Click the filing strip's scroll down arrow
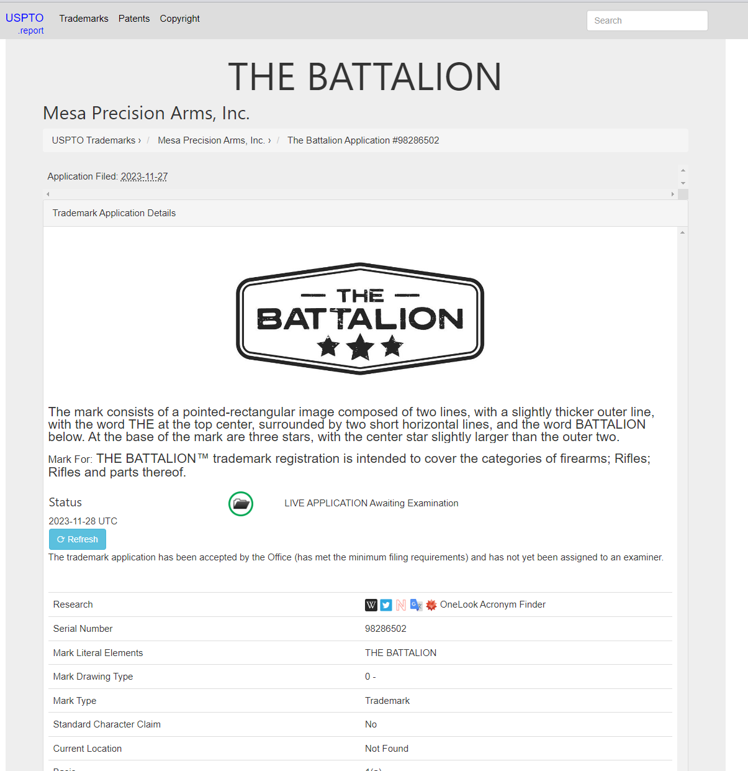The height and width of the screenshot is (771, 748). point(683,183)
